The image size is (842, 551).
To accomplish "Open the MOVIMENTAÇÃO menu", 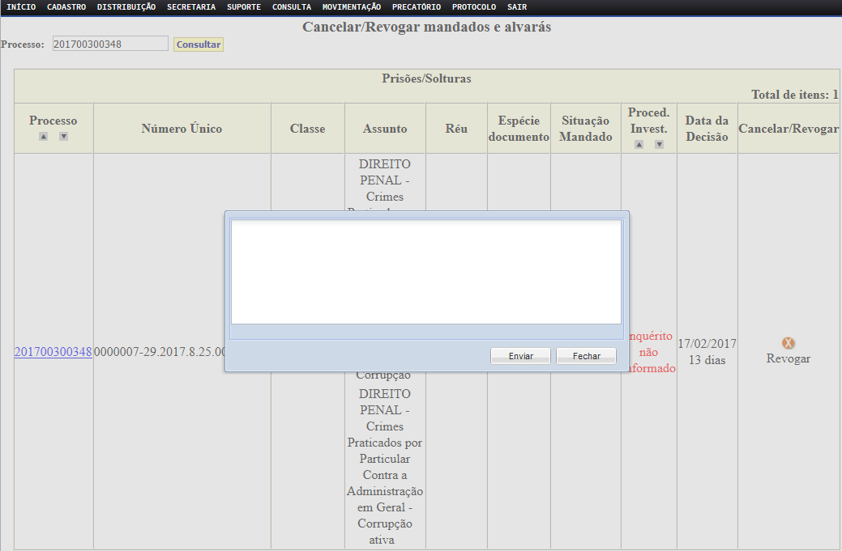I will (352, 6).
